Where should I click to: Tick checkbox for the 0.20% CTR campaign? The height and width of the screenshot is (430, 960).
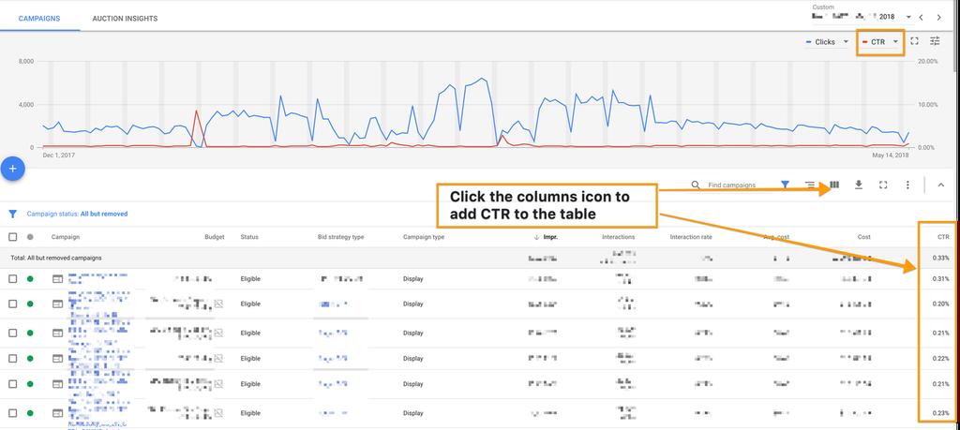[13, 304]
